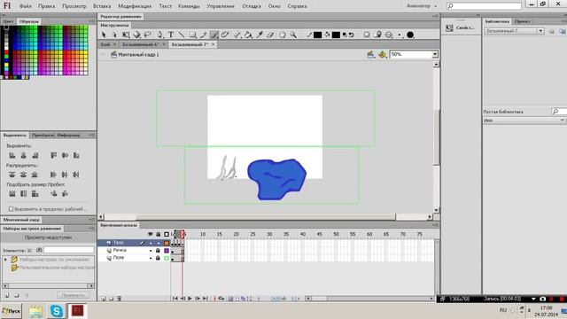Select the Hand tool
Screen dimensions: 567x319
coord(282,35)
